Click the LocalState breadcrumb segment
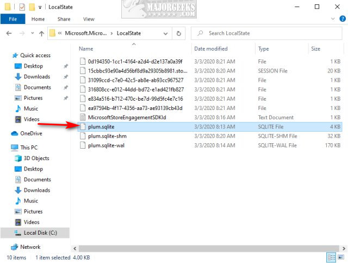Viewport: 348px width, 263px height. [129, 33]
